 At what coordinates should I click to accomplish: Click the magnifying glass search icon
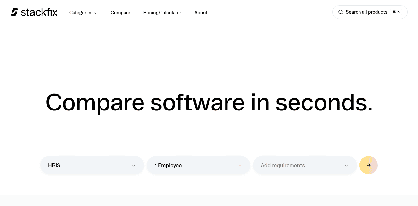[x=340, y=12]
